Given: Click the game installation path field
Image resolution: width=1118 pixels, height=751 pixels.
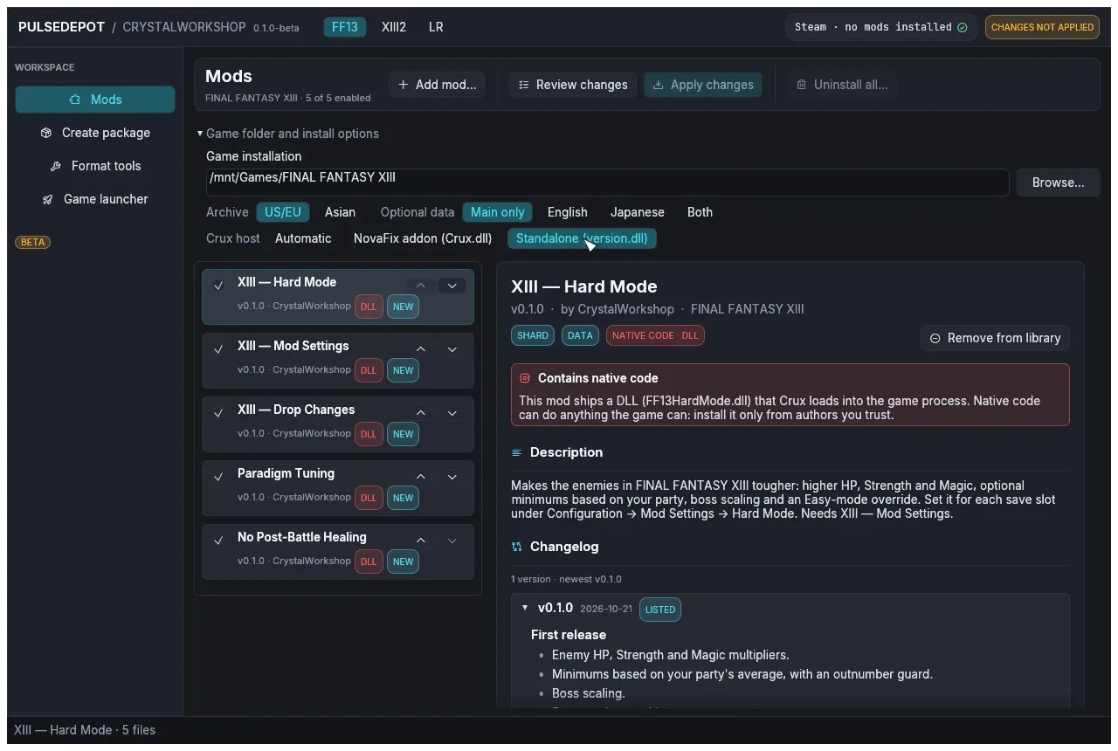Looking at the screenshot, I should pos(607,183).
